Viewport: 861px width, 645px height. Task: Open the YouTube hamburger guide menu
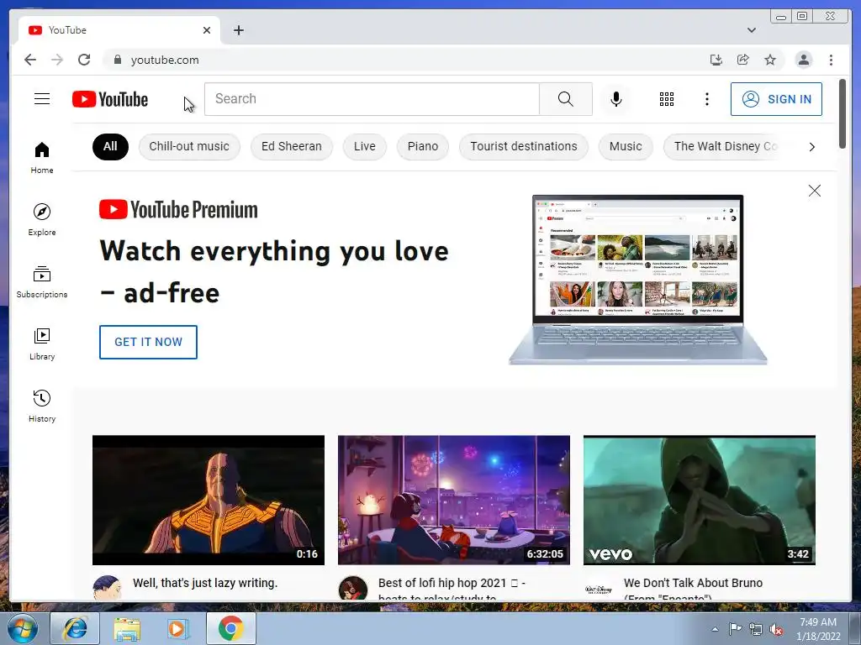(42, 99)
